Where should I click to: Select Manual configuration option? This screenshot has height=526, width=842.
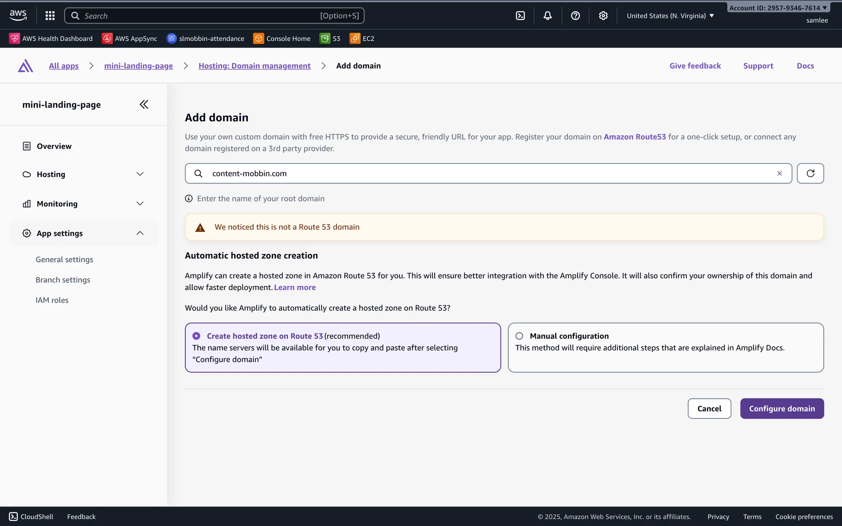519,336
